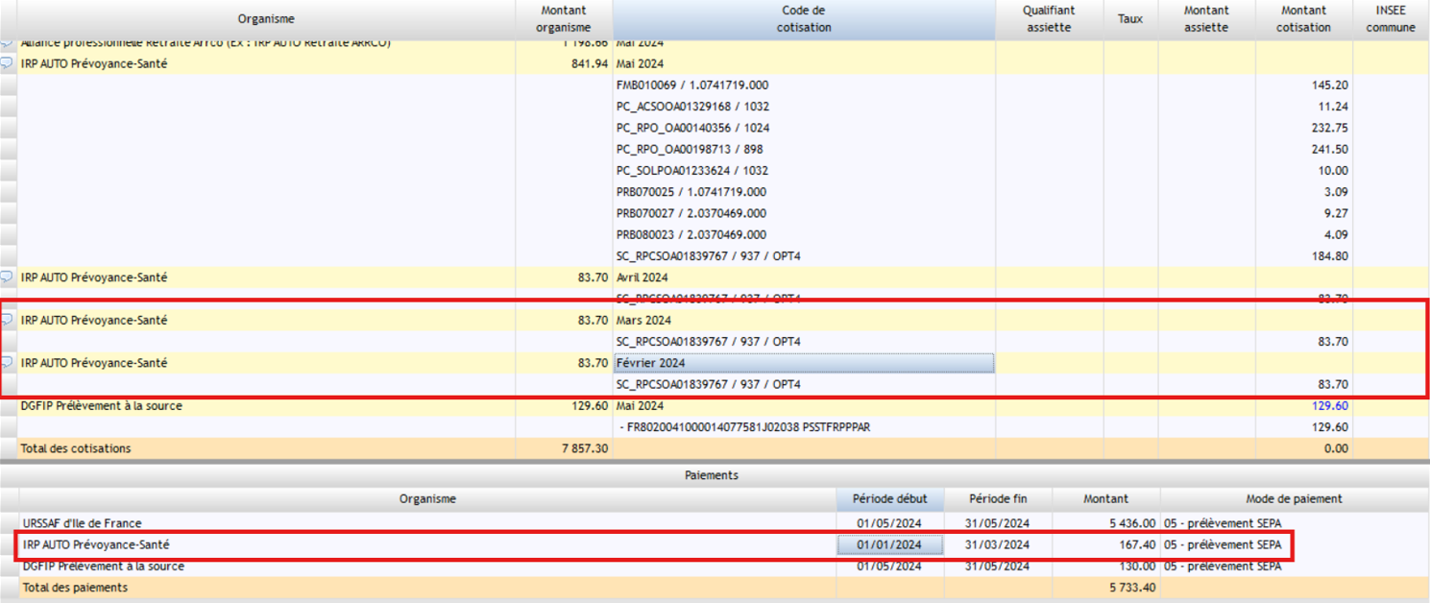Click the upper 'Organisme' column header
Viewport: 1430px width, 603px height.
point(266,19)
